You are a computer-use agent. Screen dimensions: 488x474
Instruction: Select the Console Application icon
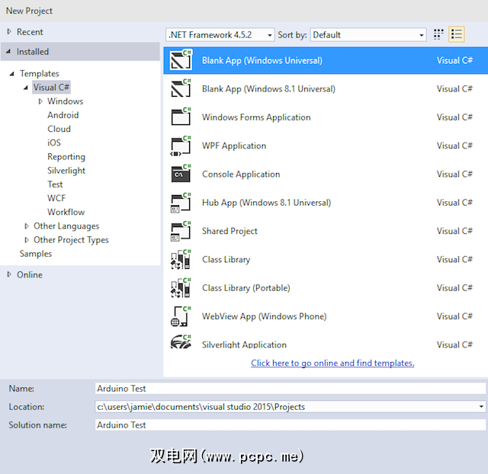tap(181, 175)
